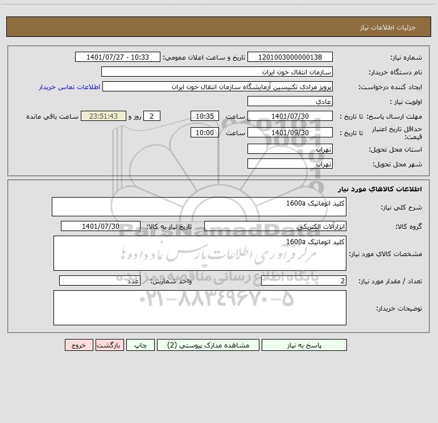Click the quantity field showing 2
438x423 pixels.
[x=304, y=281]
